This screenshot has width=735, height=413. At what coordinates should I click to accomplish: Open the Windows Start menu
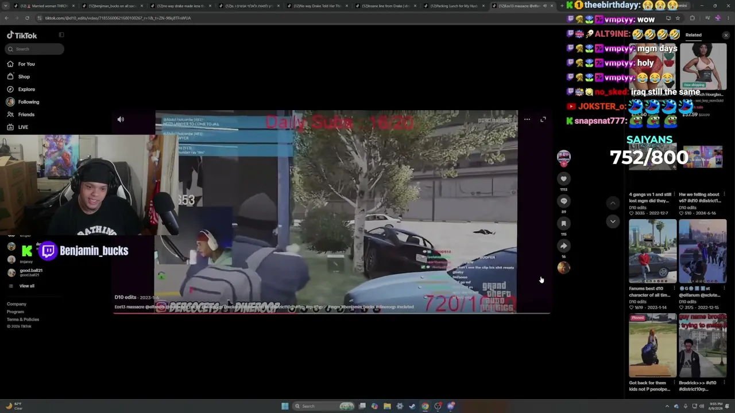[x=285, y=406]
